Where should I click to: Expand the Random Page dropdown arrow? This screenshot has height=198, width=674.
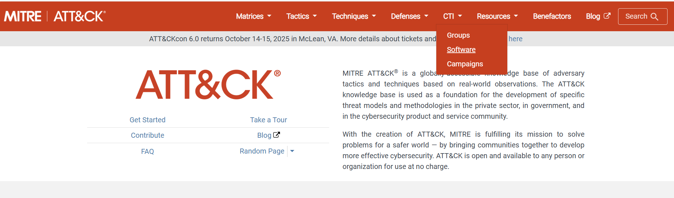pos(292,151)
